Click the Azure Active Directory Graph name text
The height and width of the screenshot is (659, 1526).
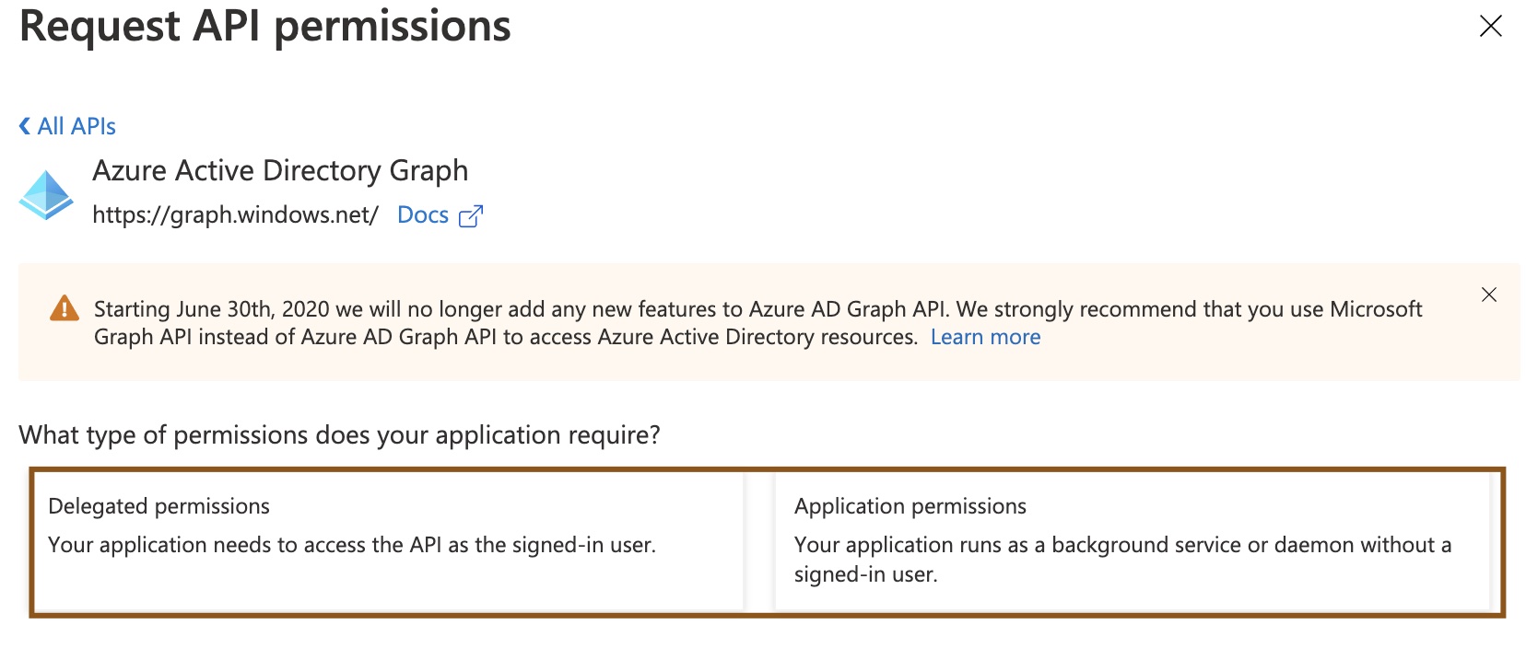280,170
